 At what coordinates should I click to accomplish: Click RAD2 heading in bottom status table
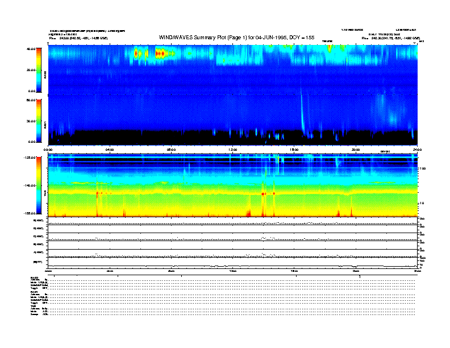pos(35,277)
